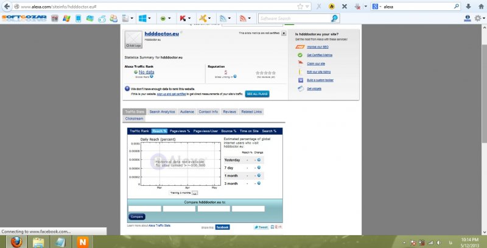The image size is (487, 248).
Task: Switch to the Search Analytics tab
Action: click(162, 112)
